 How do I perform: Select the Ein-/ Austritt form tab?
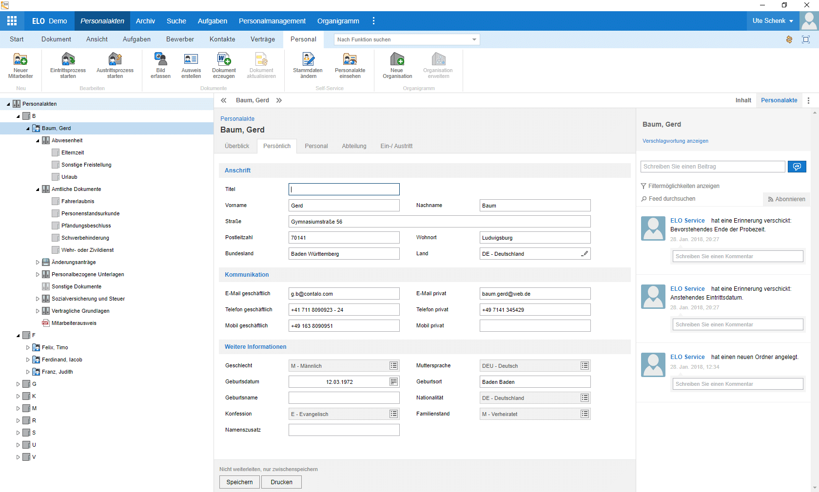coord(396,146)
